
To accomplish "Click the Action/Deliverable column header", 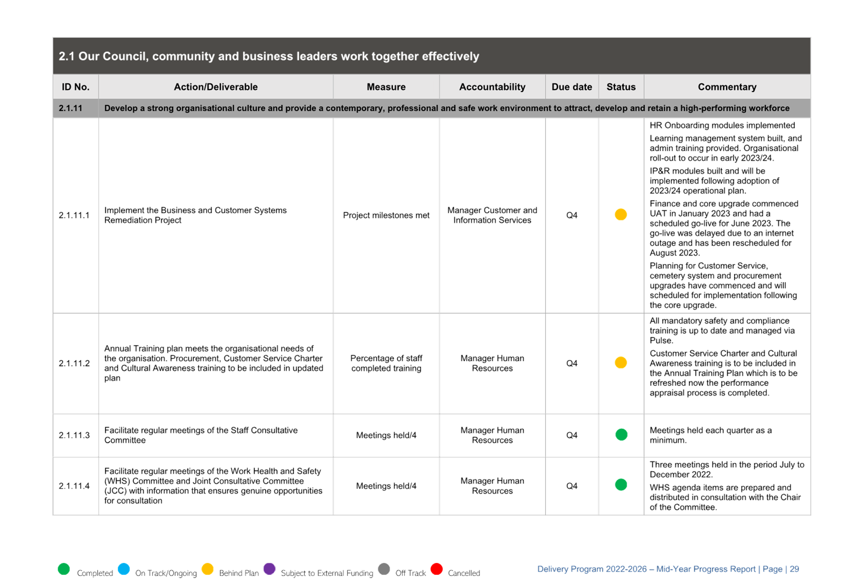I will pos(215,87).
